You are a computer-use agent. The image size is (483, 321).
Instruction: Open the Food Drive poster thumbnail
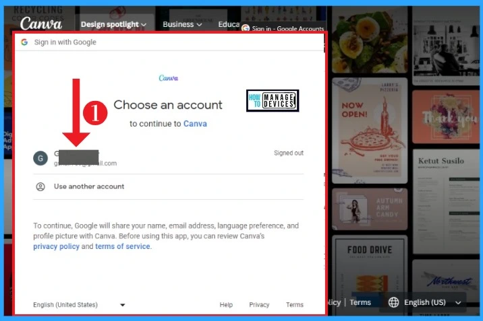click(x=370, y=275)
